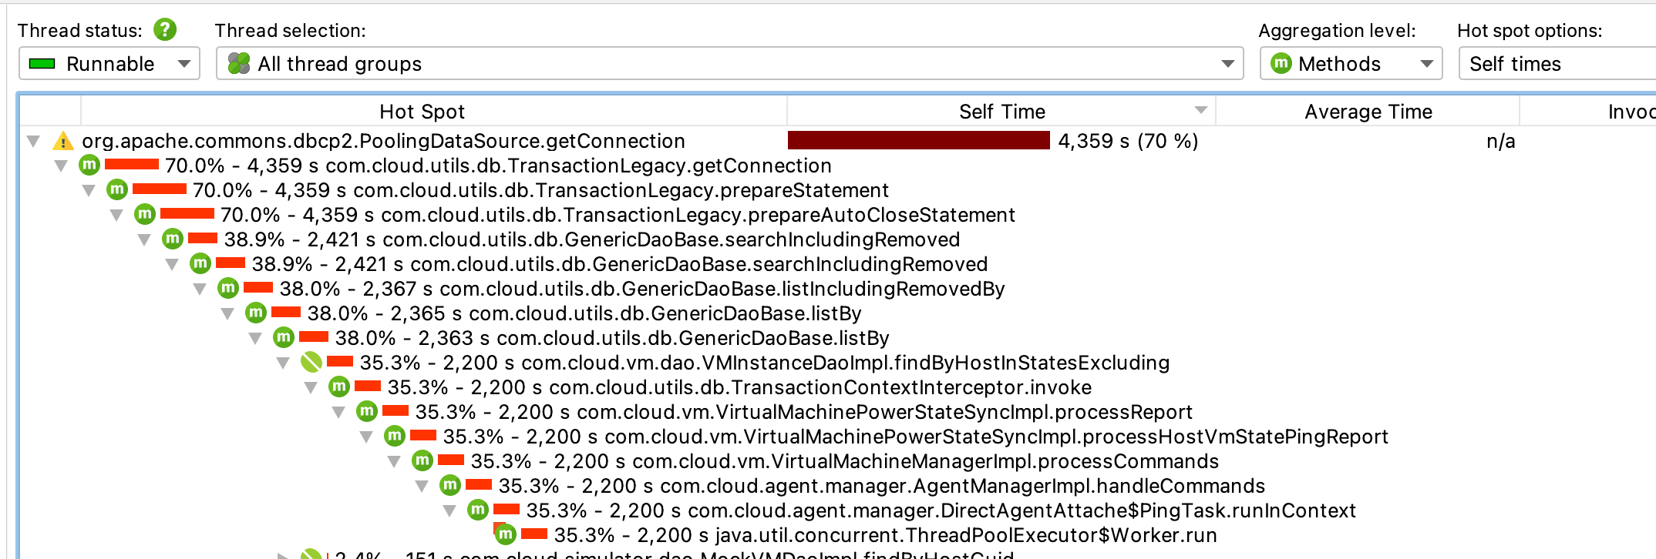Click the Thread status help question icon
1656x559 pixels.
tap(165, 30)
